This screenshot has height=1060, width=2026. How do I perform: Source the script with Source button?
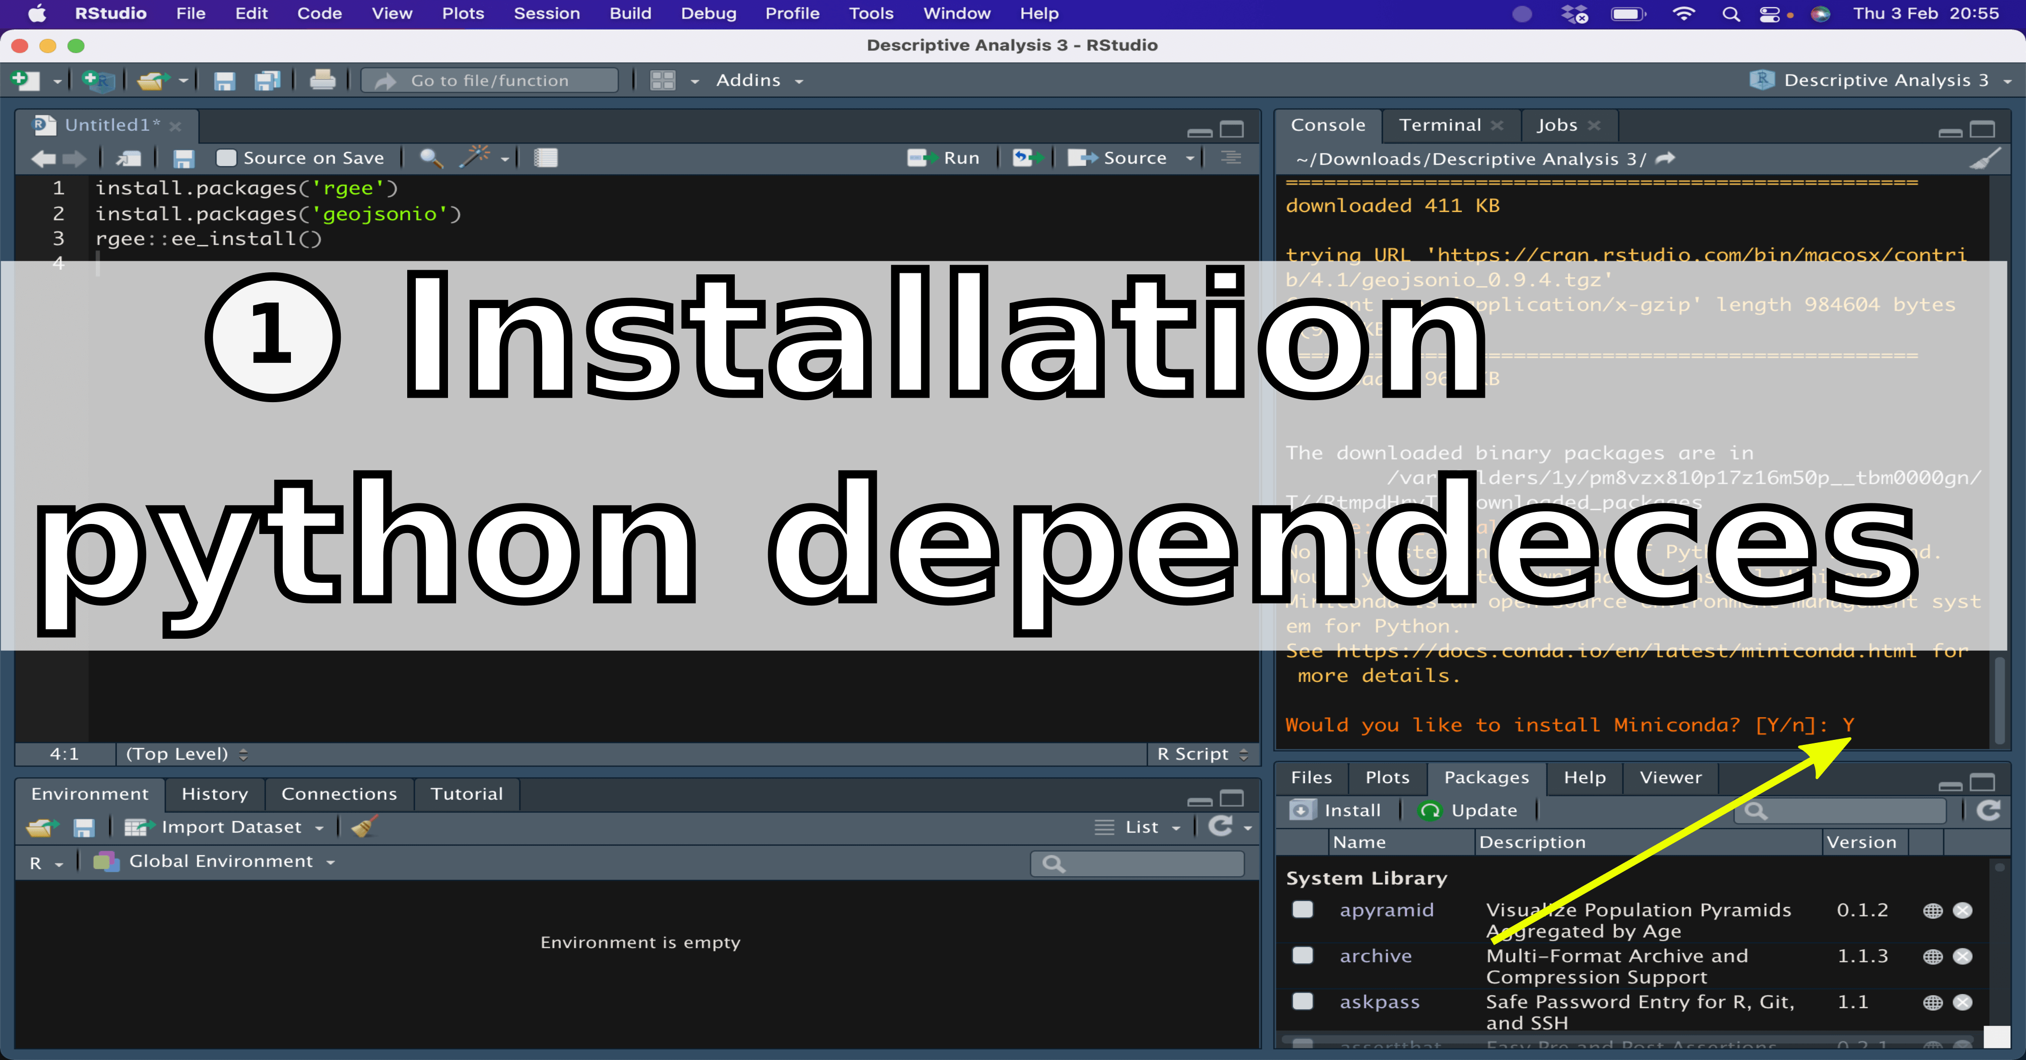[x=1117, y=158]
